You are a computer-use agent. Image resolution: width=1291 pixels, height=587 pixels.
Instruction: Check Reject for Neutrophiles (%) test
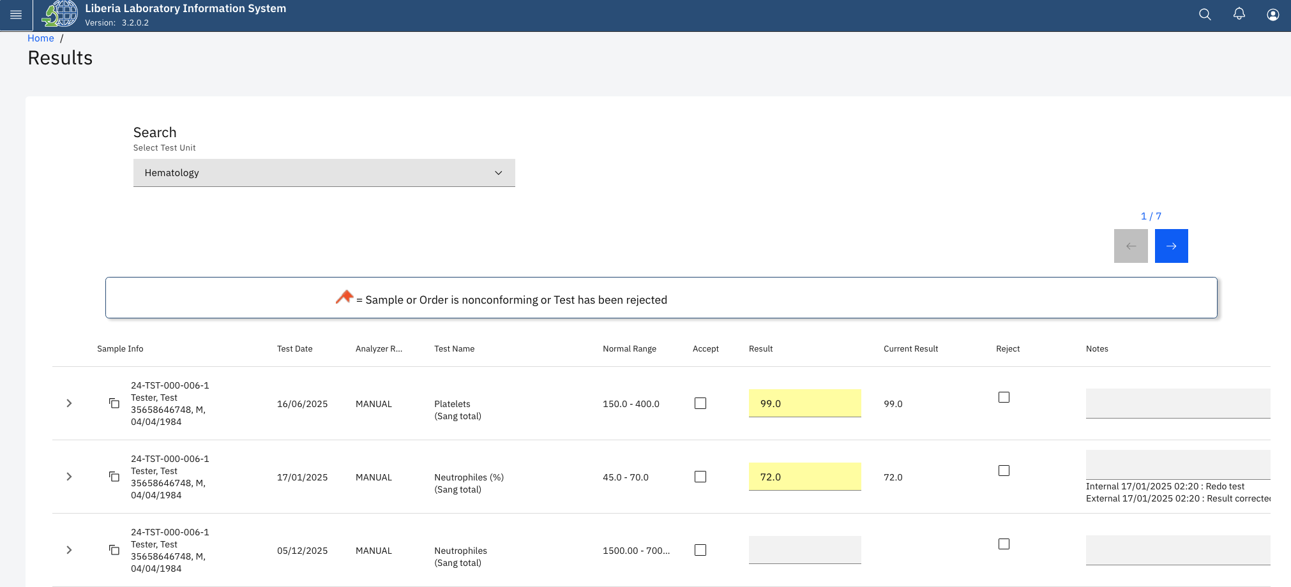coord(1004,470)
